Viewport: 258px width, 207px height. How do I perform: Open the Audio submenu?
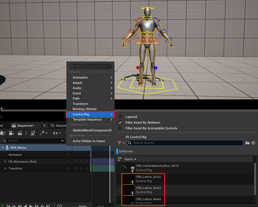coord(91,88)
